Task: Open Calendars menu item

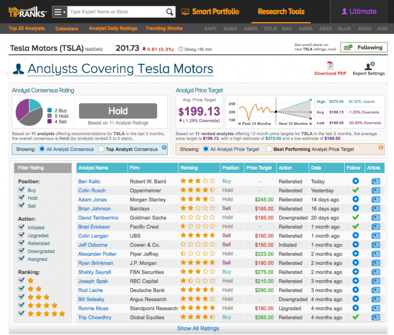Action: (x=67, y=29)
